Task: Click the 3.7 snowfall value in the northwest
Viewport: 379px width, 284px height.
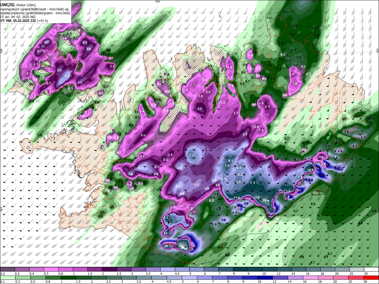Action: point(46,43)
